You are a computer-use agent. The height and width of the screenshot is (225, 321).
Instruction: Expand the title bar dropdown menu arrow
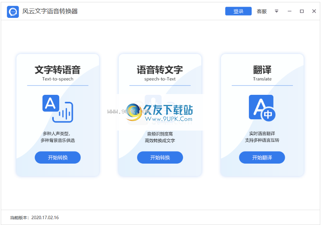tap(276, 11)
